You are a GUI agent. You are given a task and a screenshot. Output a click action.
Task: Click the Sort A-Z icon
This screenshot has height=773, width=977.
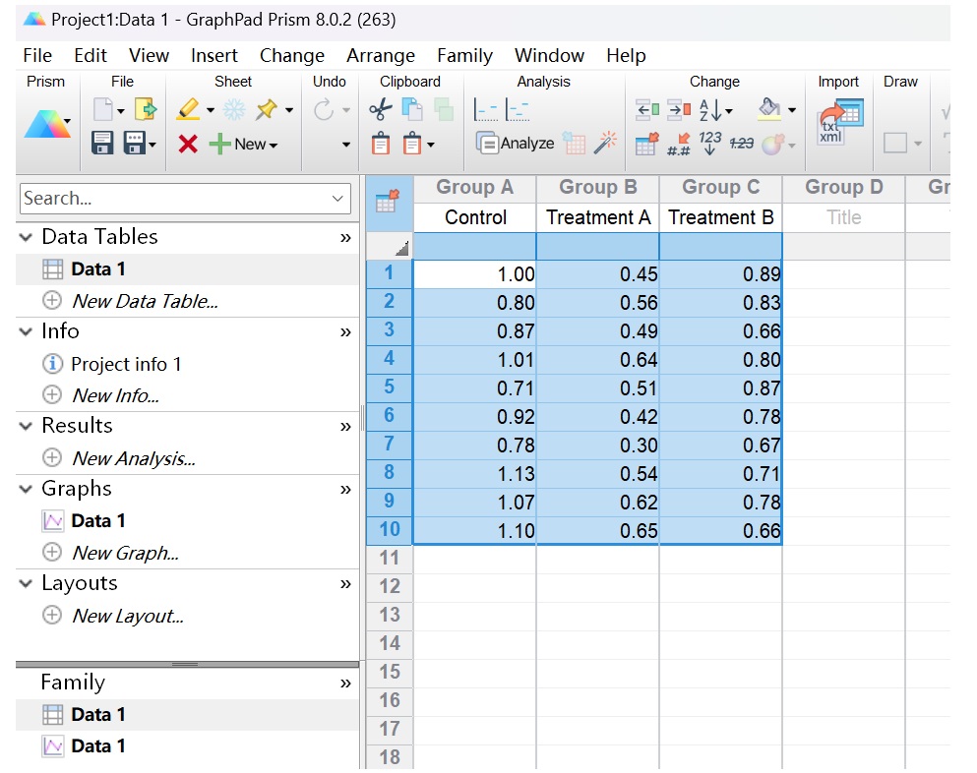click(710, 110)
